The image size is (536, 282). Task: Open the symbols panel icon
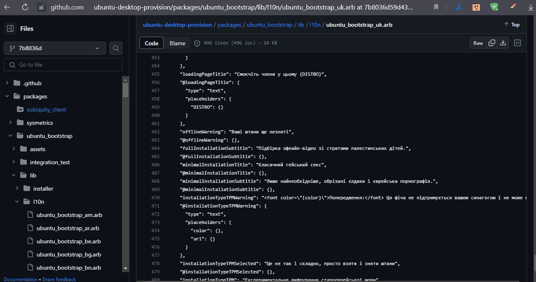pos(517,43)
